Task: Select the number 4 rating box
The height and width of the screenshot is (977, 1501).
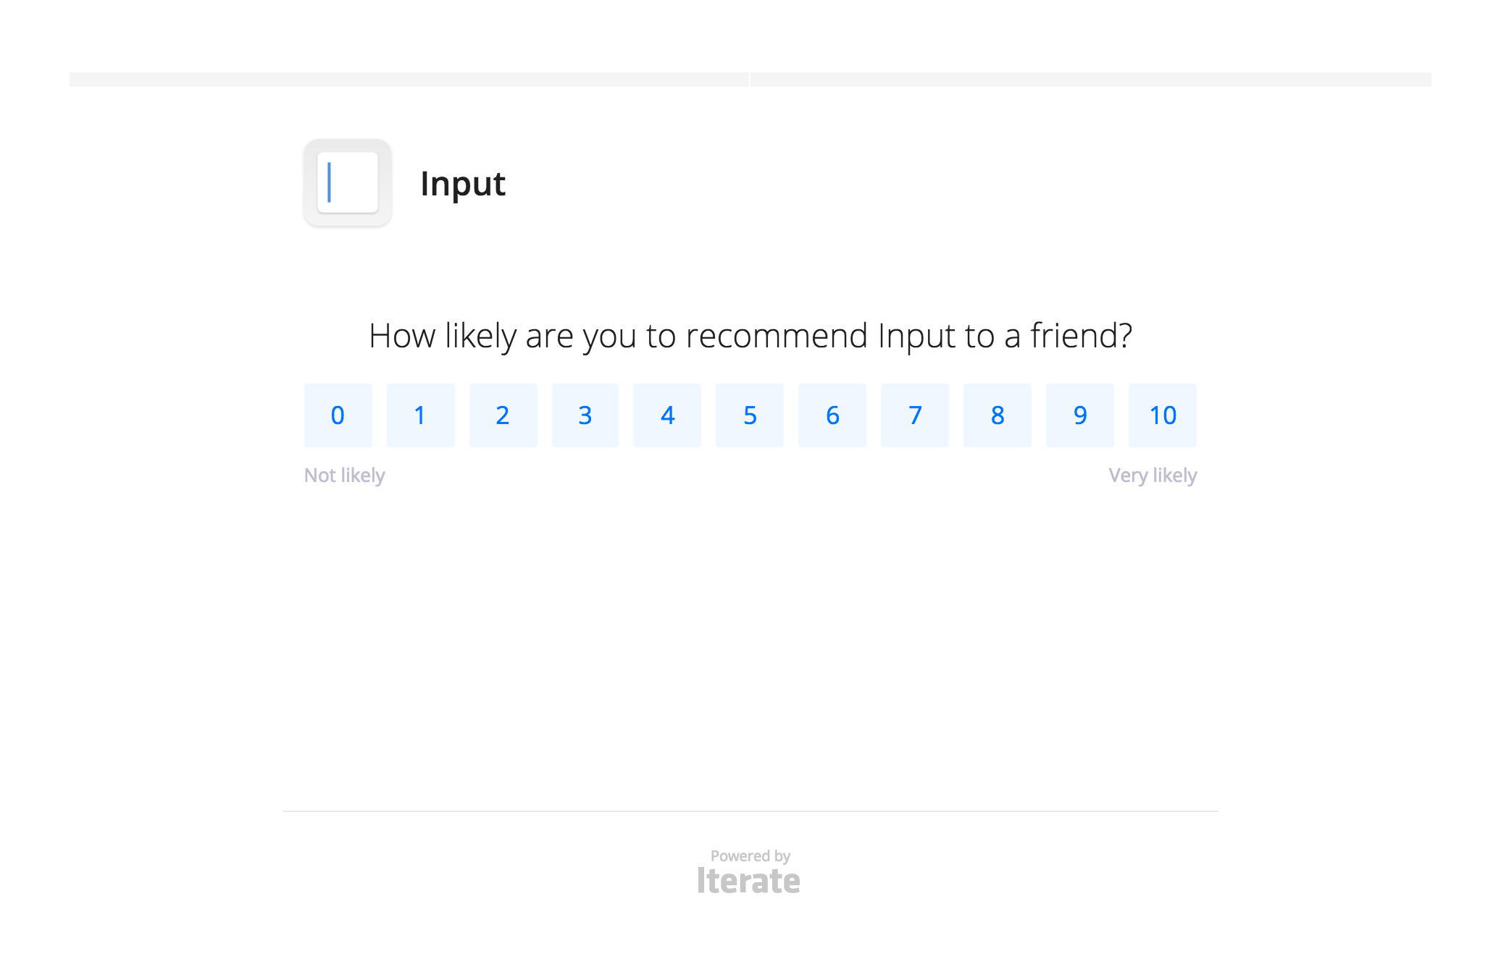Action: (667, 415)
